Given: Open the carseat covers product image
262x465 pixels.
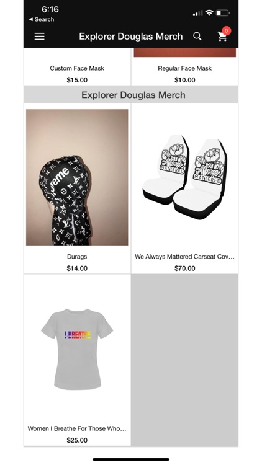Looking at the screenshot, I should [185, 177].
